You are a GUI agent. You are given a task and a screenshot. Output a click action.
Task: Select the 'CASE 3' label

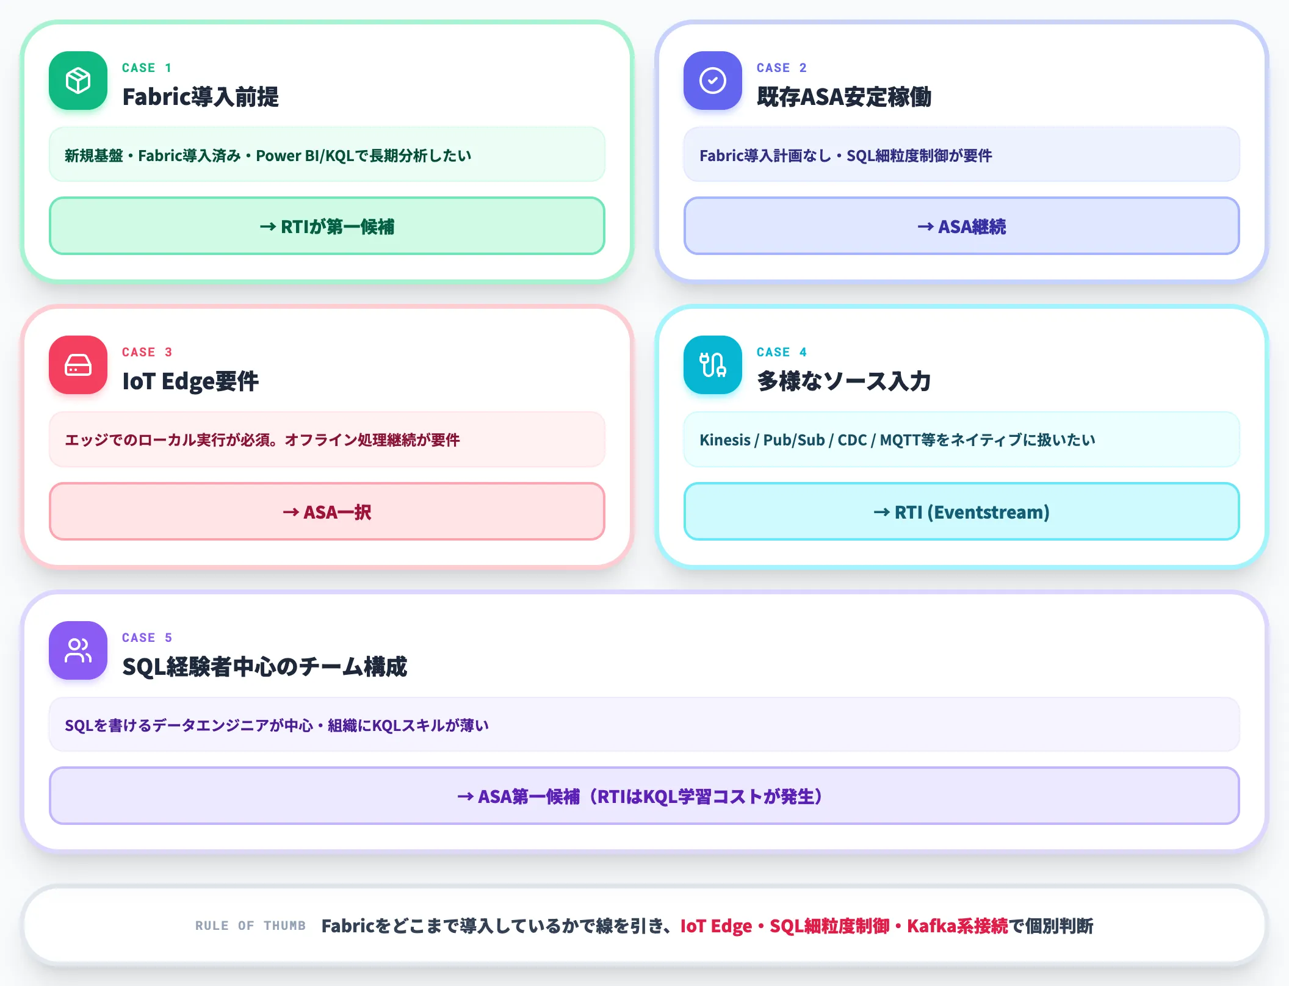pyautogui.click(x=147, y=352)
